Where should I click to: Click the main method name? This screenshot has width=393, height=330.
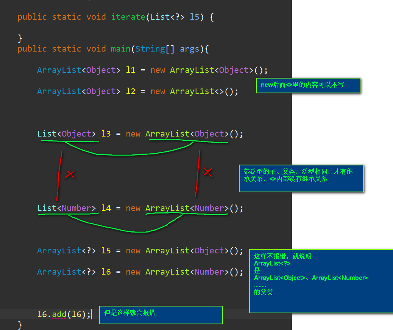coord(120,49)
